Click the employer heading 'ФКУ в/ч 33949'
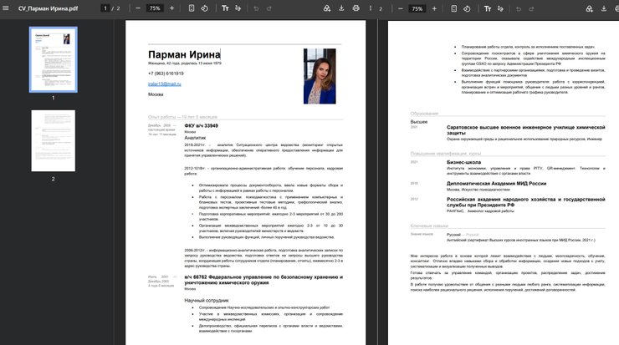This screenshot has width=619, height=345. pyautogui.click(x=202, y=126)
